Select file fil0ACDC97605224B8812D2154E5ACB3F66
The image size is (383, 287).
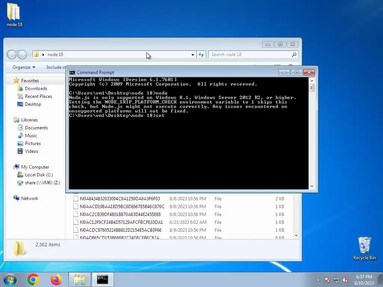point(120,230)
